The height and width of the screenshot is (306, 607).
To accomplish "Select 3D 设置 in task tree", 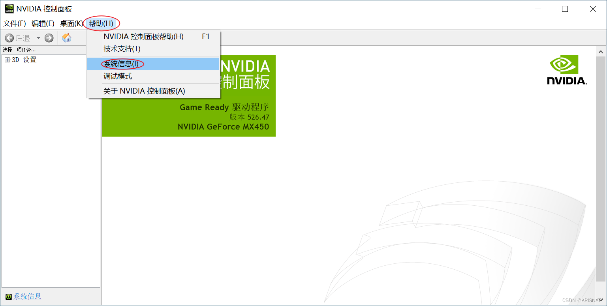I will [24, 60].
